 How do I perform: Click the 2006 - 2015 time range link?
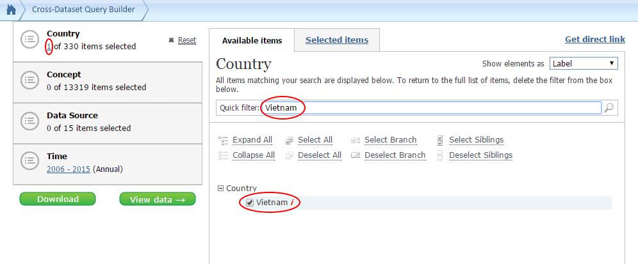click(x=69, y=169)
